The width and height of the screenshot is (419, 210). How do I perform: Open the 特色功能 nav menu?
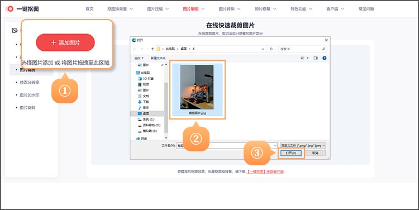[x=301, y=9]
